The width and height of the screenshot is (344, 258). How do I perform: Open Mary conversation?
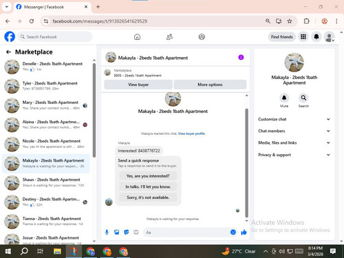[46, 105]
